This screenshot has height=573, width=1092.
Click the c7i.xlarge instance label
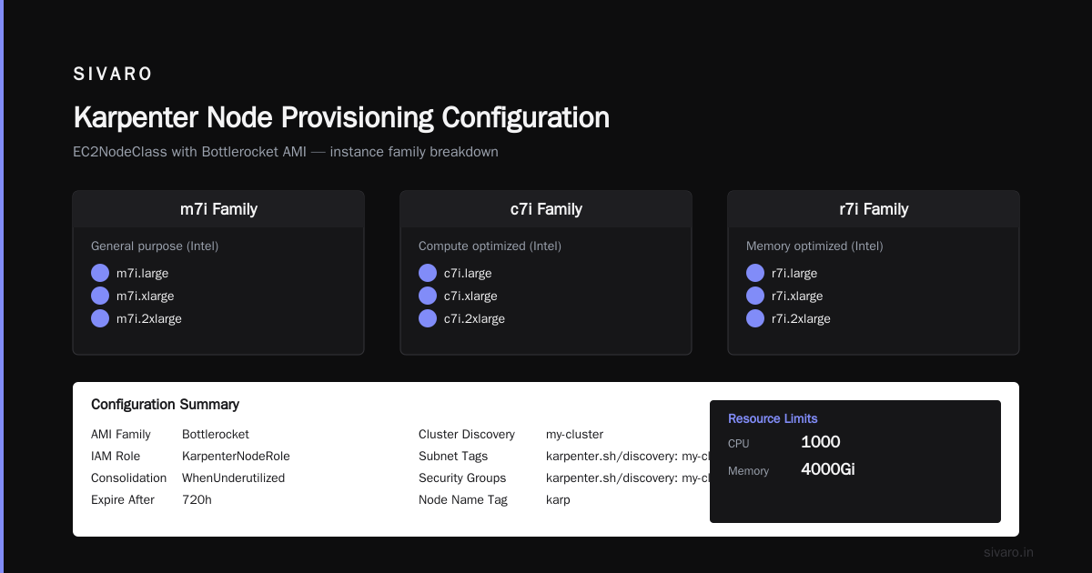click(x=470, y=296)
